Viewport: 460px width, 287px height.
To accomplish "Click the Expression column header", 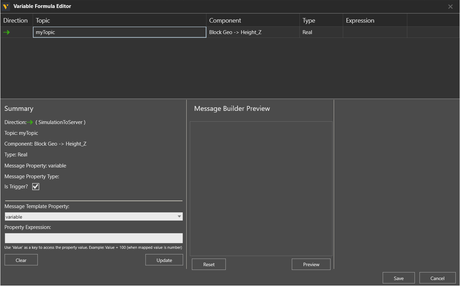I will pyautogui.click(x=375, y=20).
